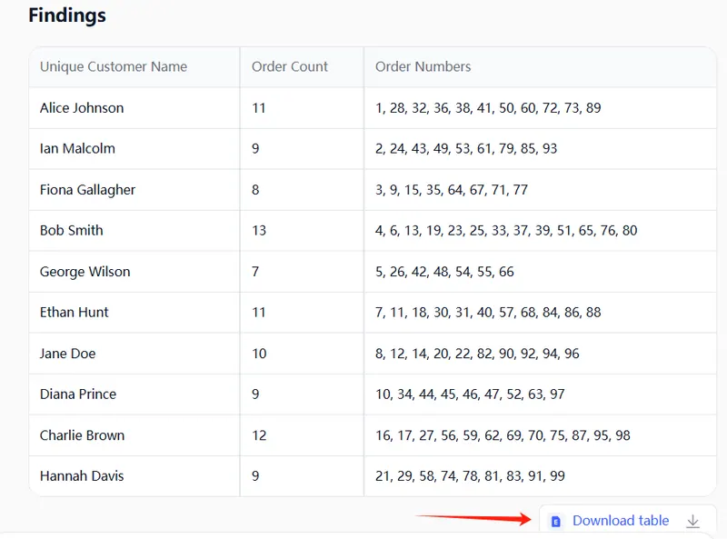Click the download arrow icon
This screenshot has width=727, height=539.
click(x=693, y=521)
